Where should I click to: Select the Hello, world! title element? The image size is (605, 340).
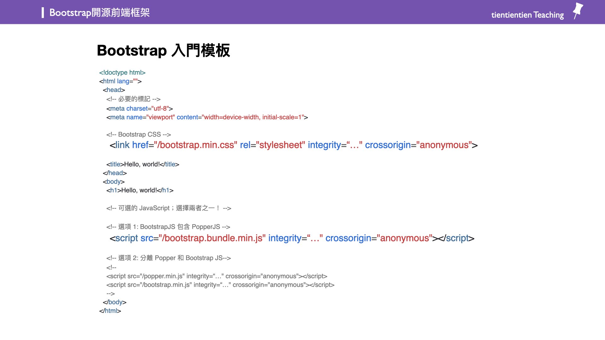pyautogui.click(x=143, y=164)
